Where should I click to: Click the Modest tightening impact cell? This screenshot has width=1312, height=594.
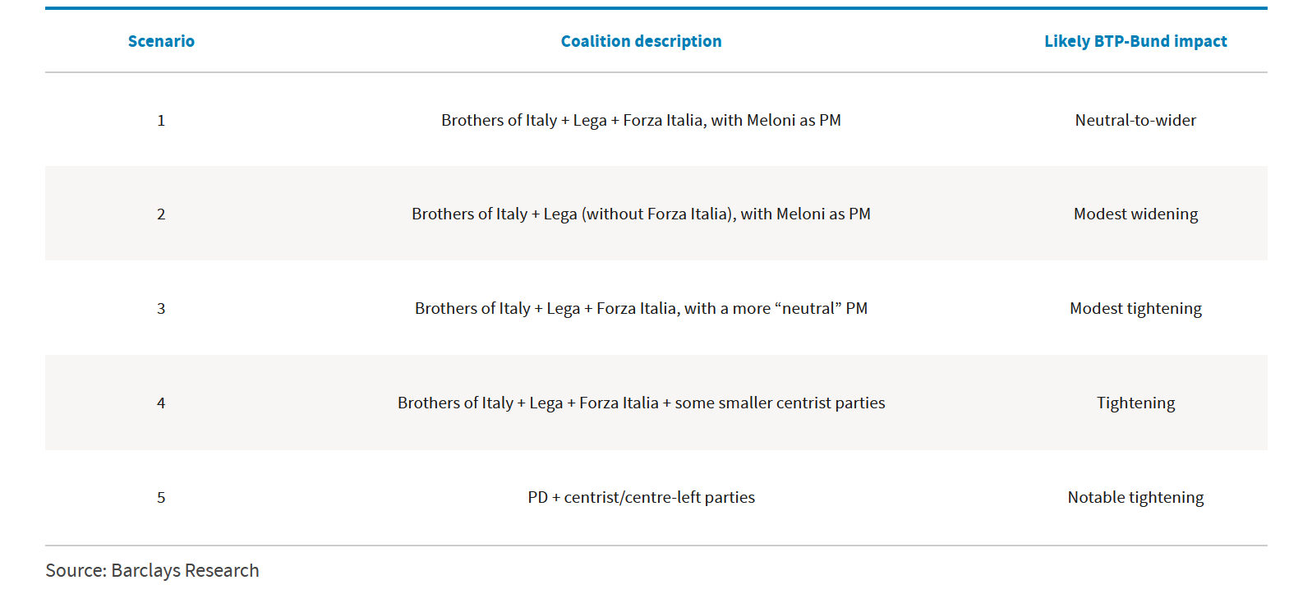click(x=1135, y=308)
